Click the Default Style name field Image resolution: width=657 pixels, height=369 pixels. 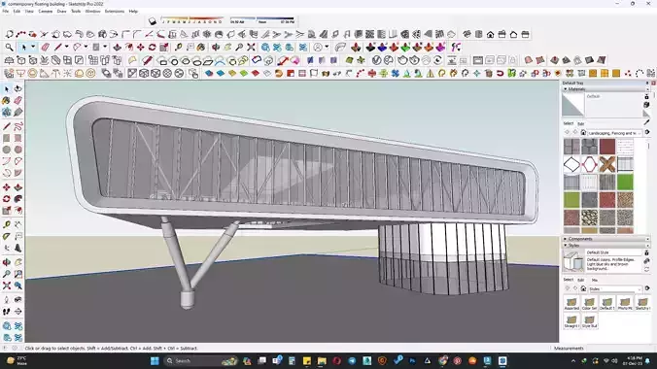click(613, 252)
